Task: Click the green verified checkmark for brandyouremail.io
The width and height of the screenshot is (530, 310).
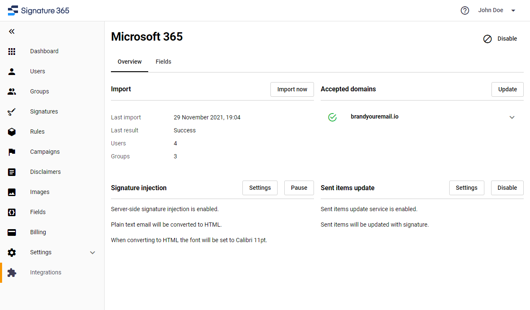Action: pos(332,117)
